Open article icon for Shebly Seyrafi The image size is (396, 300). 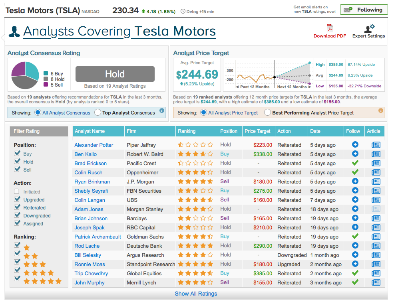pos(376,191)
